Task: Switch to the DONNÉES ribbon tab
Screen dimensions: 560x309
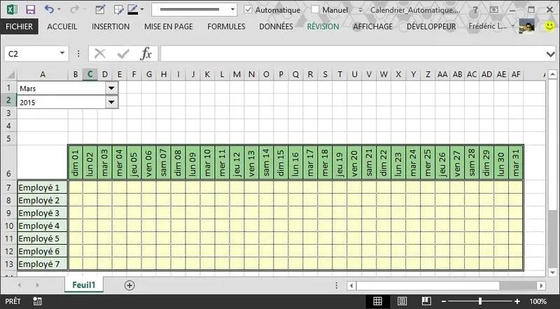Action: [x=276, y=27]
